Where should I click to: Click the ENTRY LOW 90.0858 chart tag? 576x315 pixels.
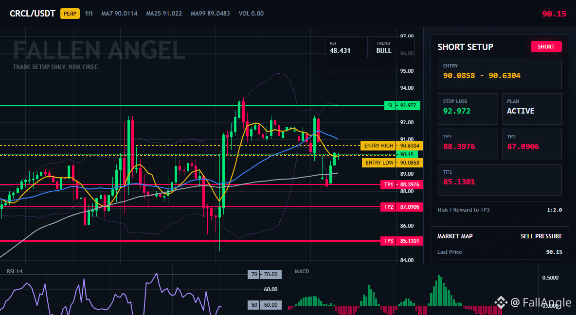(x=393, y=163)
